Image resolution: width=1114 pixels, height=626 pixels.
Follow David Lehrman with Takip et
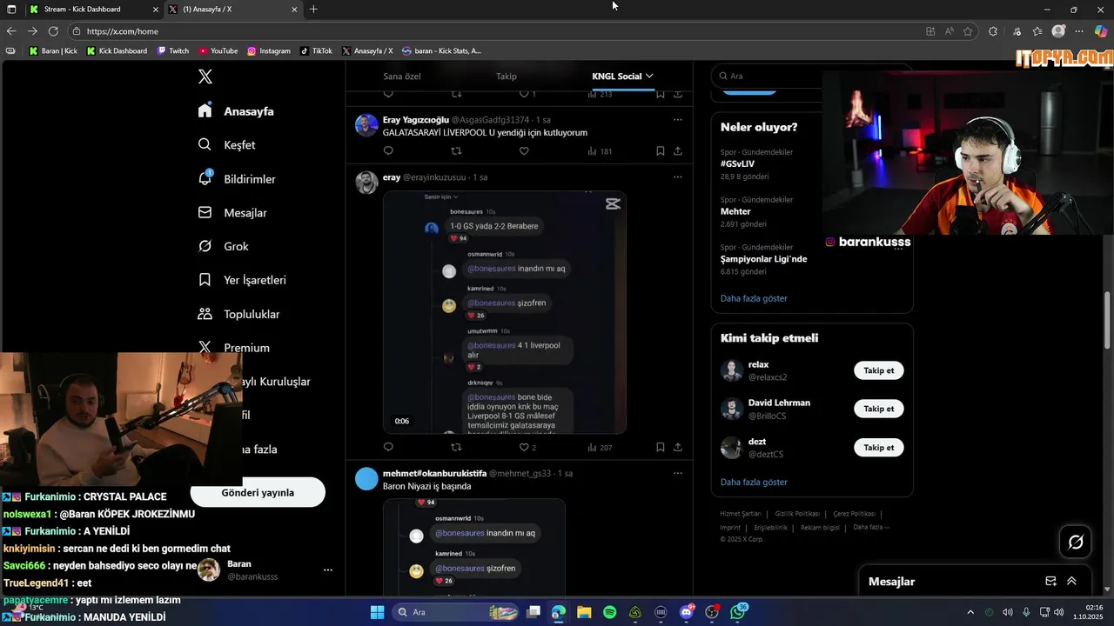(878, 409)
